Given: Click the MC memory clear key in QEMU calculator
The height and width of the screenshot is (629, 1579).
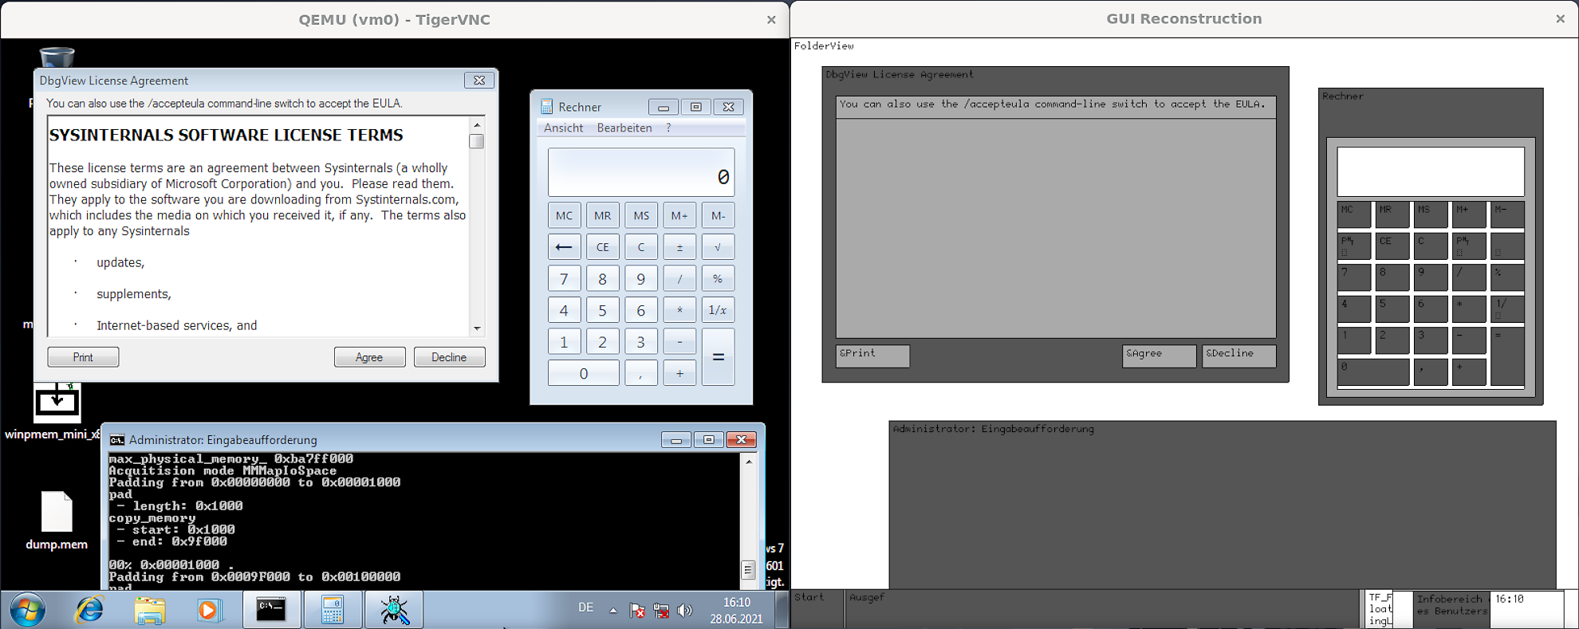Looking at the screenshot, I should pos(564,215).
